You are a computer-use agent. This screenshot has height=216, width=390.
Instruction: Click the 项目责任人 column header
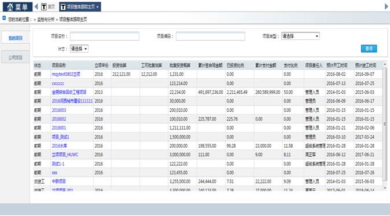point(314,65)
